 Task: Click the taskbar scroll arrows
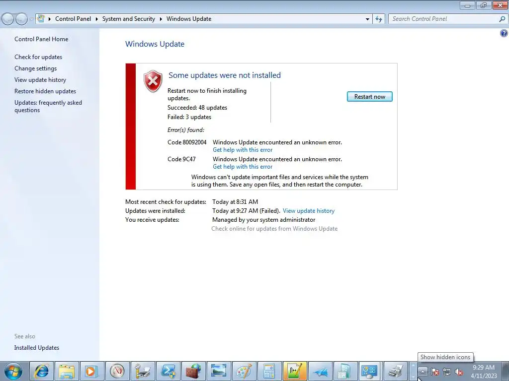coord(413,371)
